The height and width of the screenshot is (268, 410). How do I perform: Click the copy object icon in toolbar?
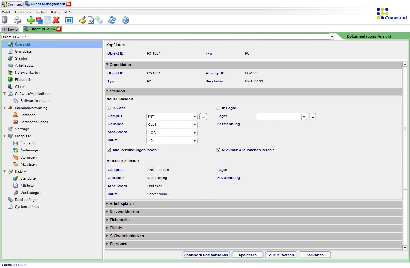[x=39, y=20]
